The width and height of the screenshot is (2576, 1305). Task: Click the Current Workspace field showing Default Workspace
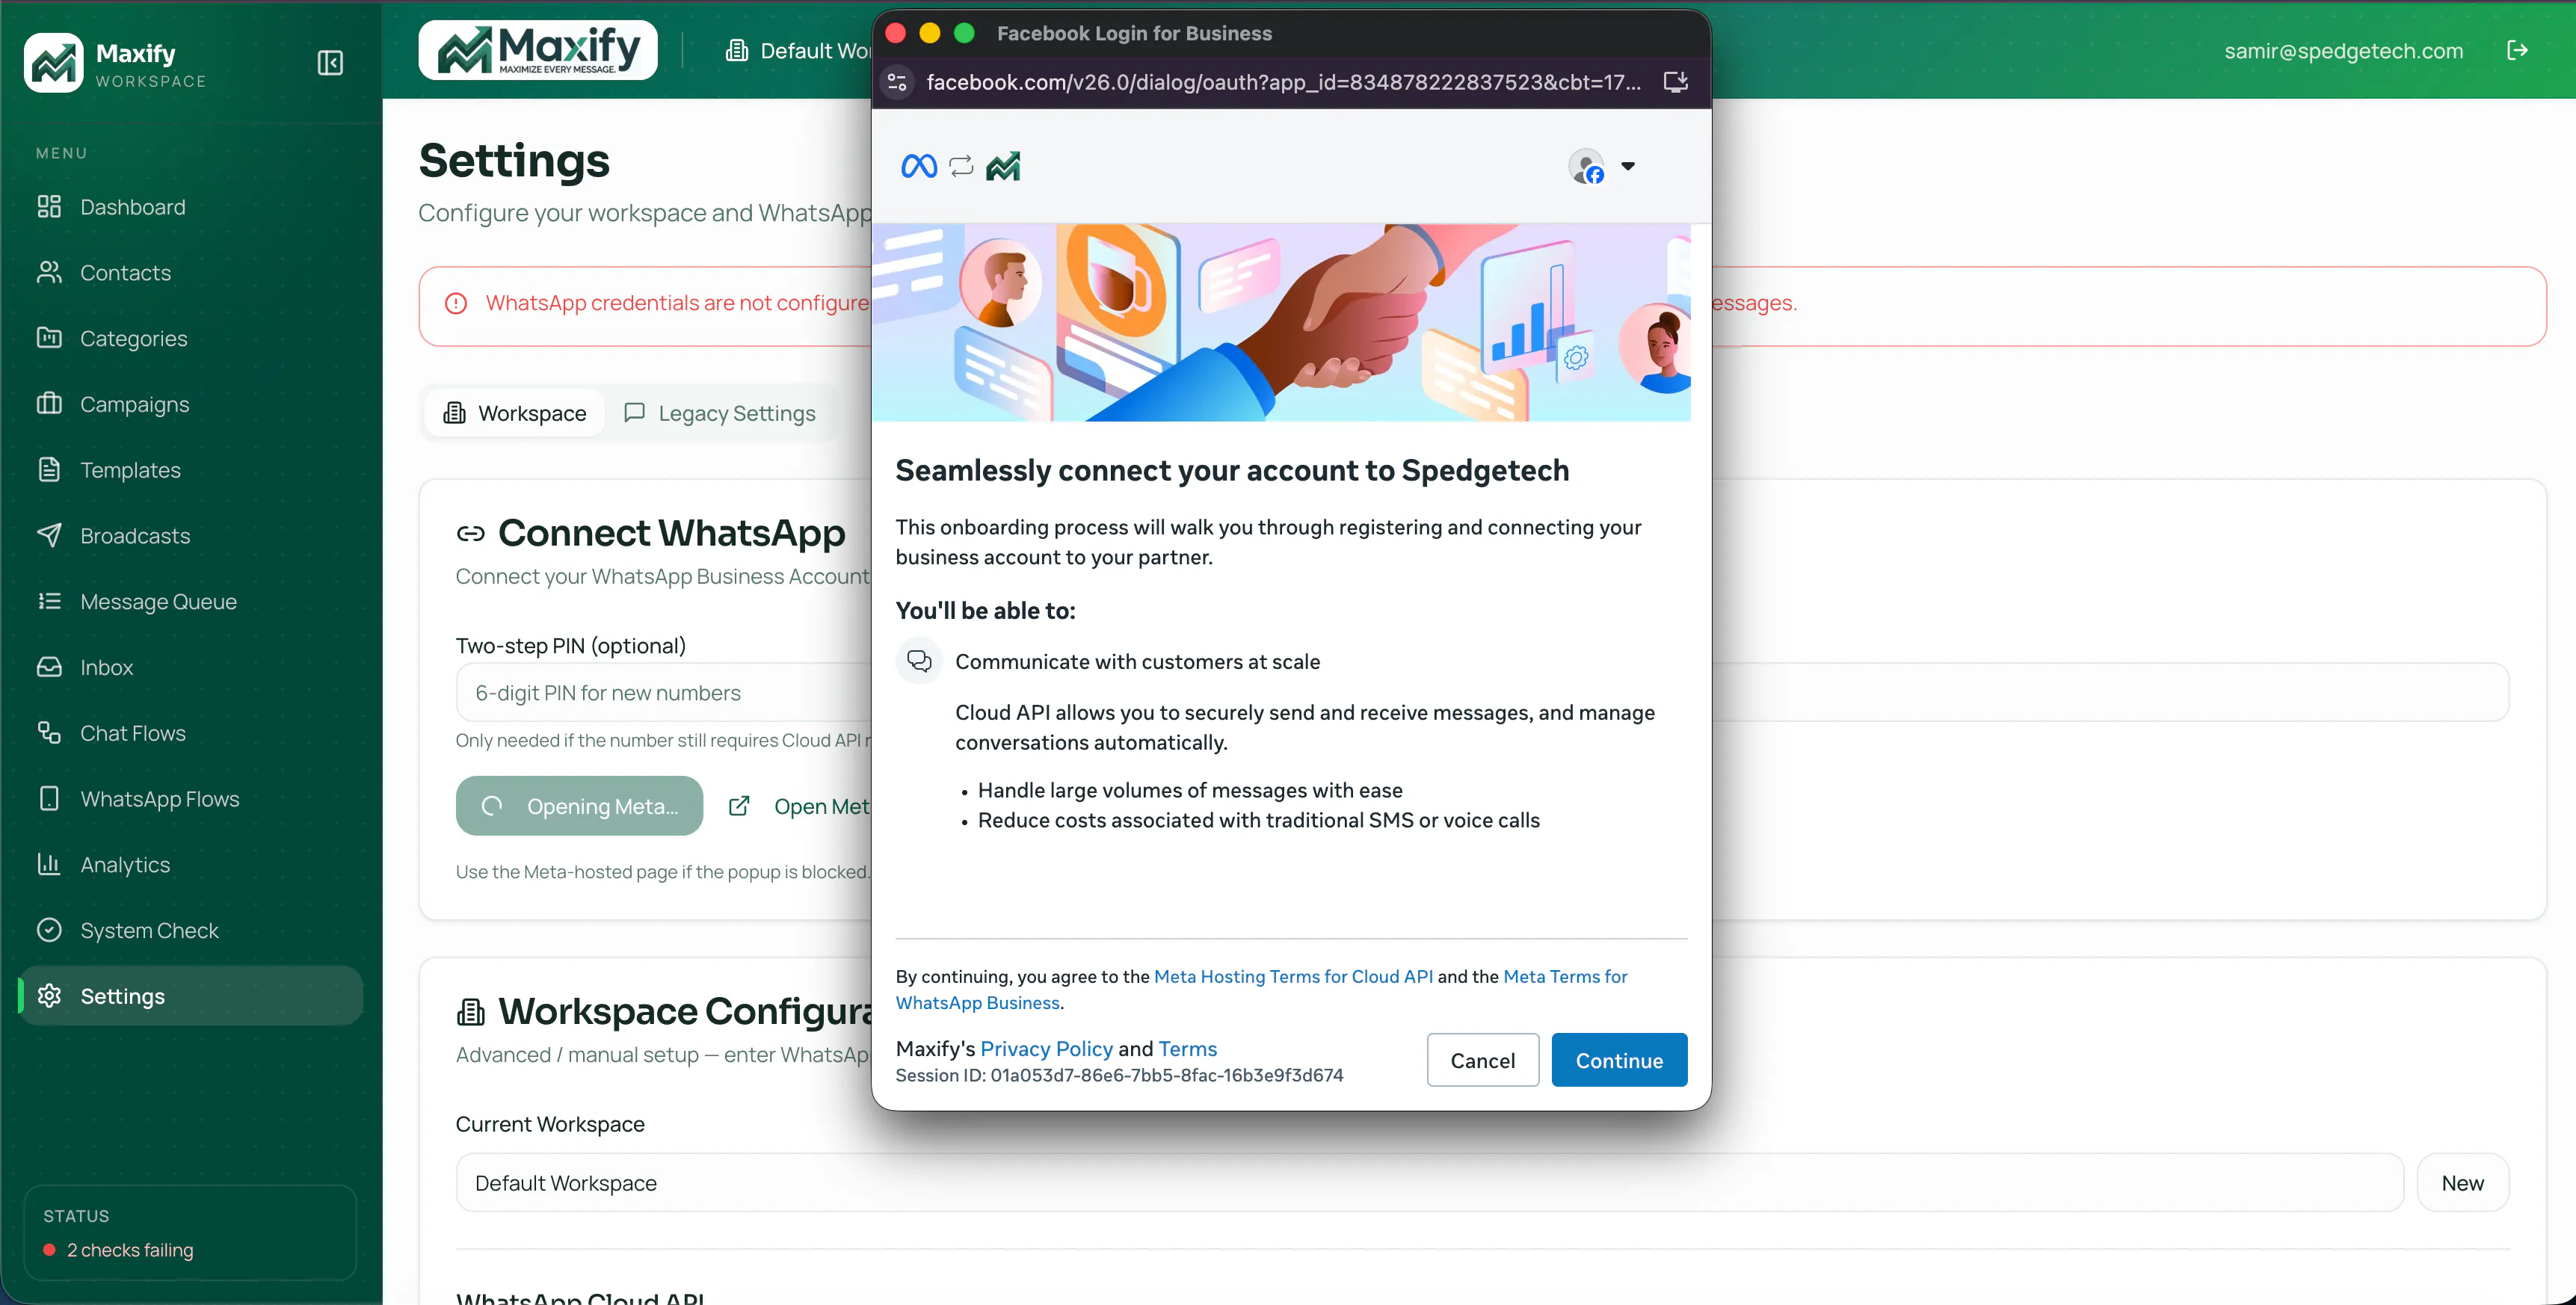point(1429,1183)
